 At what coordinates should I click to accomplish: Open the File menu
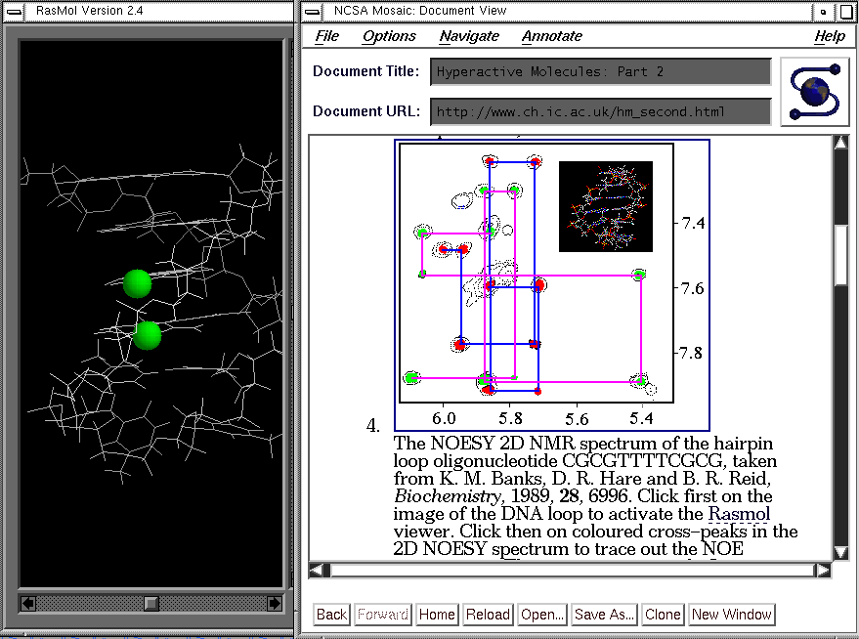click(x=326, y=36)
